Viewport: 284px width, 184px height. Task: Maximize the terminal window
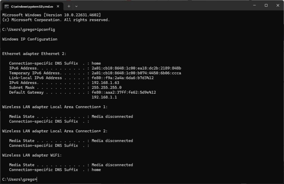pos(266,5)
